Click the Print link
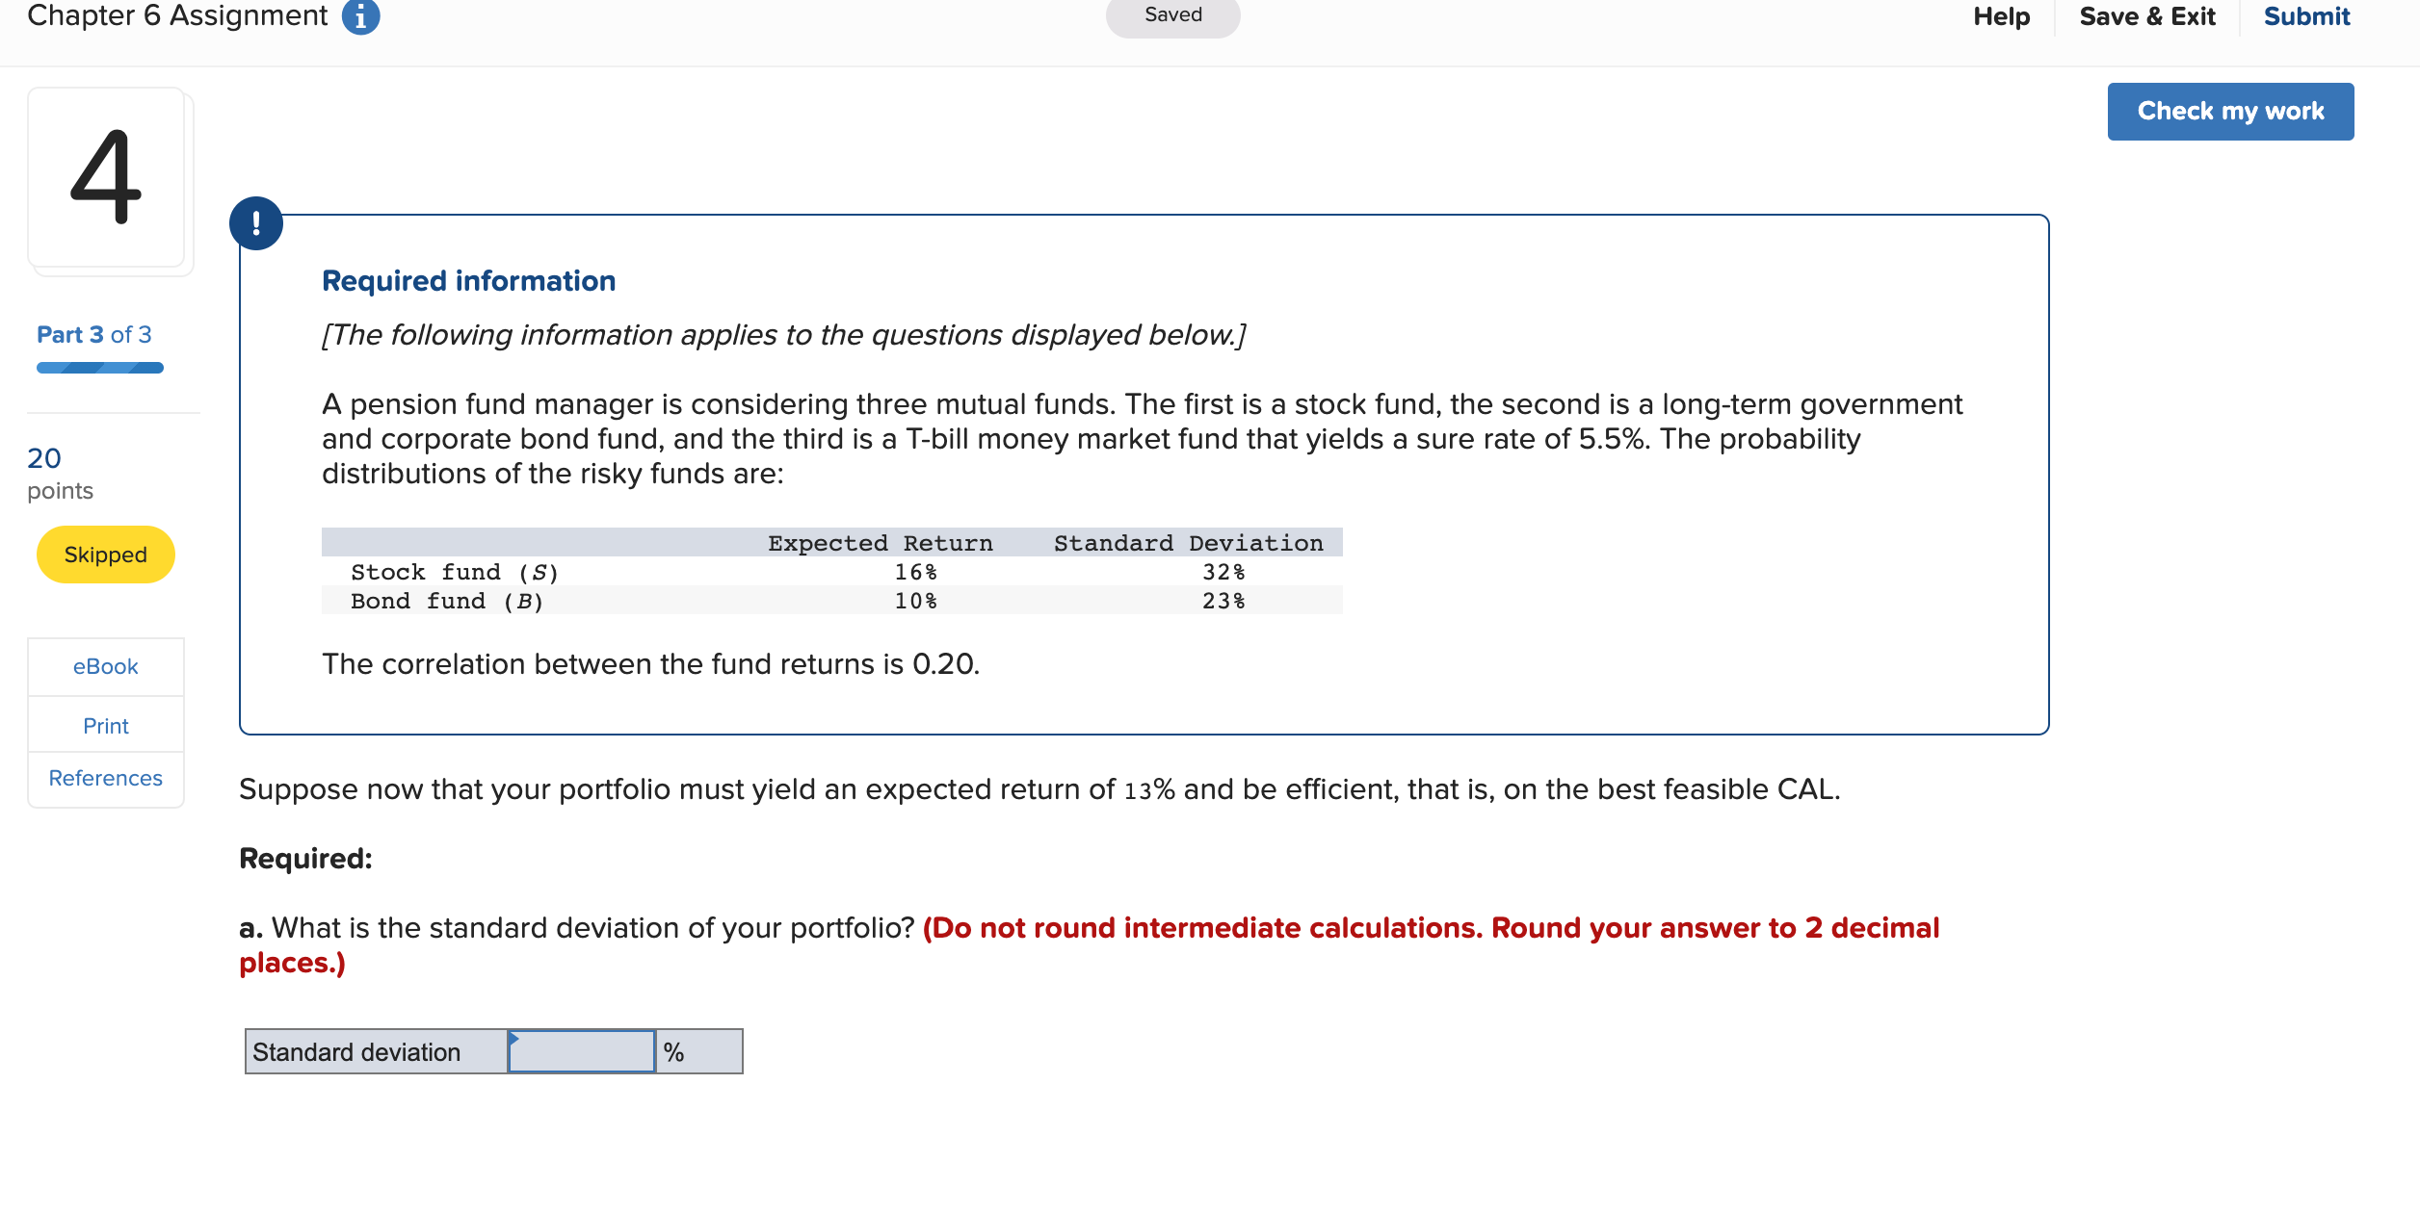 point(105,726)
